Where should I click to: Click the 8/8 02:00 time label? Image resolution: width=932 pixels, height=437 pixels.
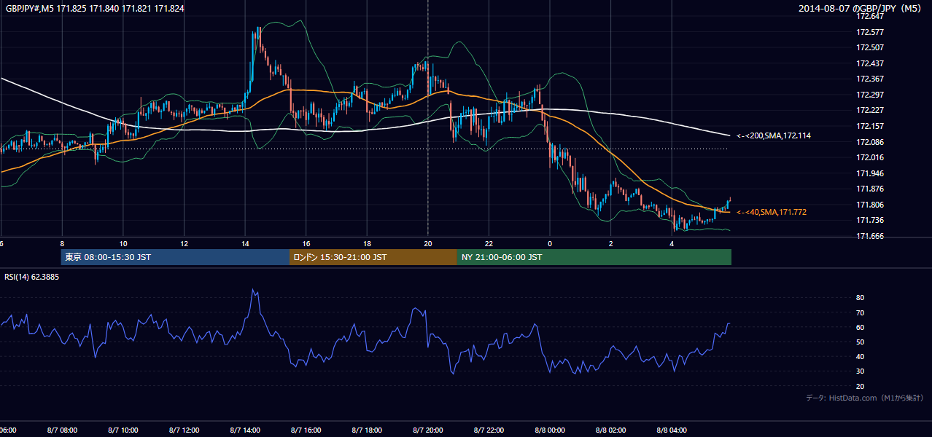[611, 430]
